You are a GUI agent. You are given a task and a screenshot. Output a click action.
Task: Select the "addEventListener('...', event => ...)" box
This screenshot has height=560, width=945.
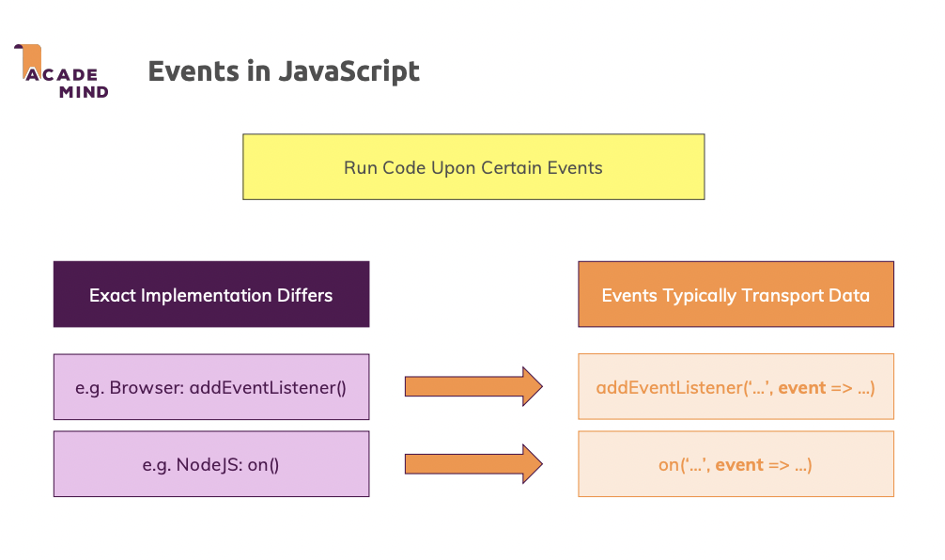pyautogui.click(x=736, y=387)
